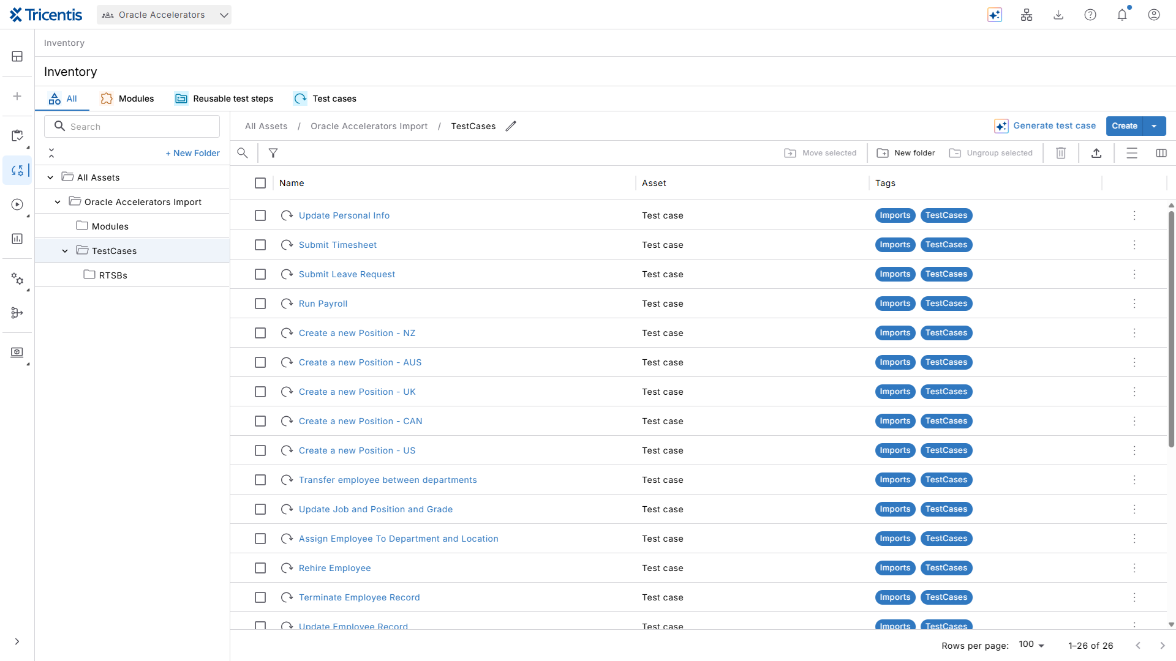The image size is (1176, 661).
Task: Click + New Folder in tree panel
Action: coord(192,153)
